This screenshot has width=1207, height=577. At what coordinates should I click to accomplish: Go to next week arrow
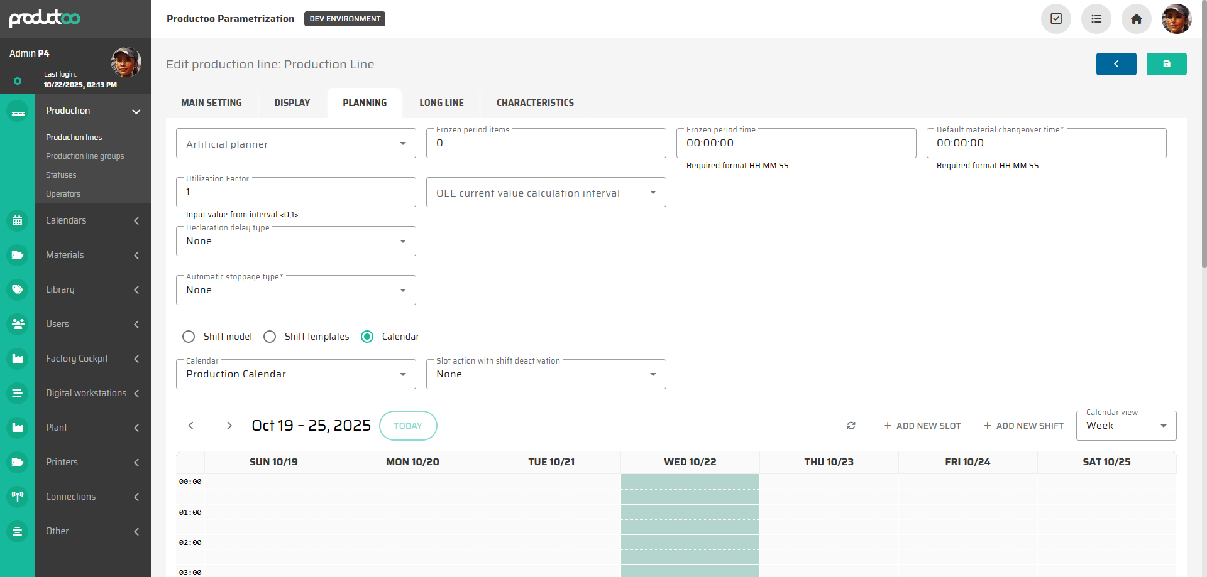coord(229,426)
